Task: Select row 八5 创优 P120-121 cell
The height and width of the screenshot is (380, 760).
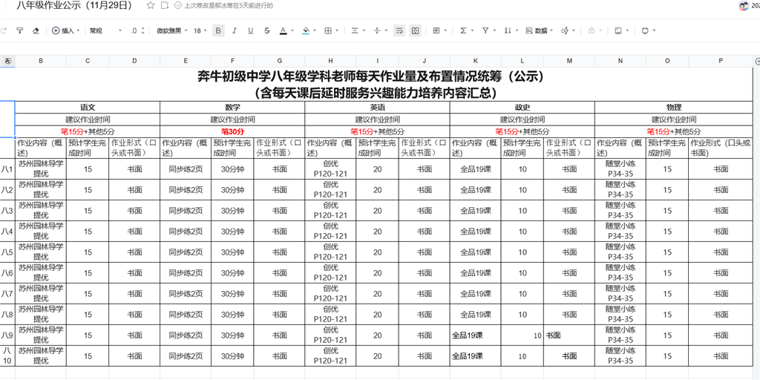Action: pyautogui.click(x=330, y=252)
